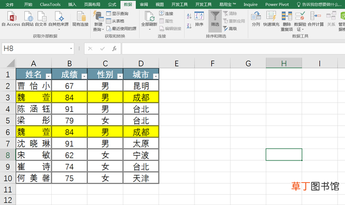Viewport: 345px width, 205px height.
Task: Open the 性别 column filter dropdown
Action: 120,76
